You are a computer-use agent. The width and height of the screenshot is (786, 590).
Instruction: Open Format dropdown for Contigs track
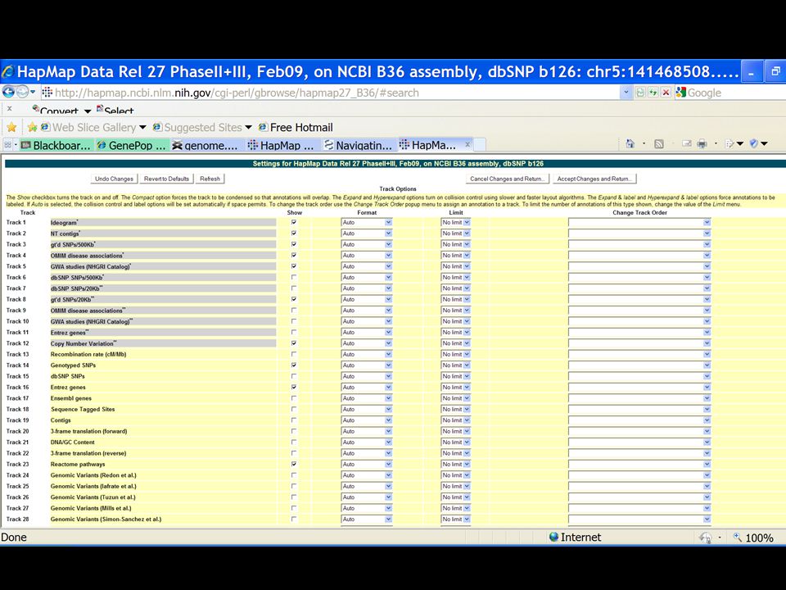pos(367,420)
